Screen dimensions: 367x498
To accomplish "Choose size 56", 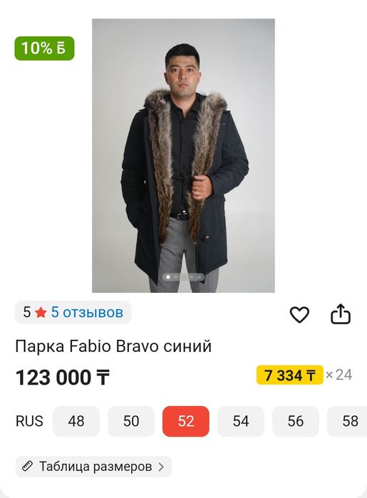I will pyautogui.click(x=296, y=421).
